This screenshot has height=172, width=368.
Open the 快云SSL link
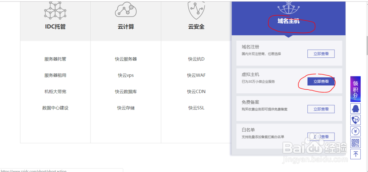196,108
